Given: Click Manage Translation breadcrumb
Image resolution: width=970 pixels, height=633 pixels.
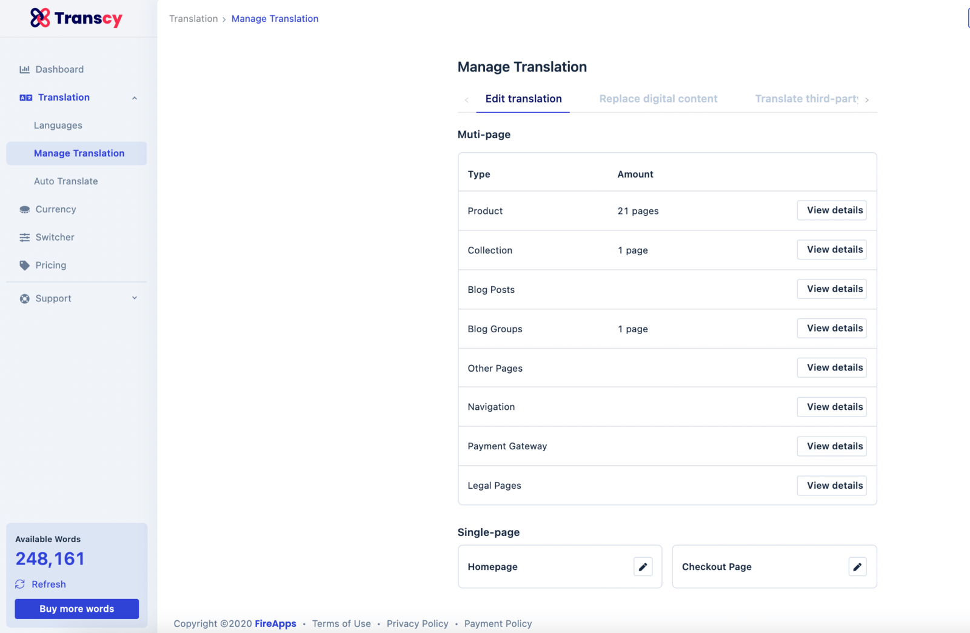Looking at the screenshot, I should pos(275,19).
